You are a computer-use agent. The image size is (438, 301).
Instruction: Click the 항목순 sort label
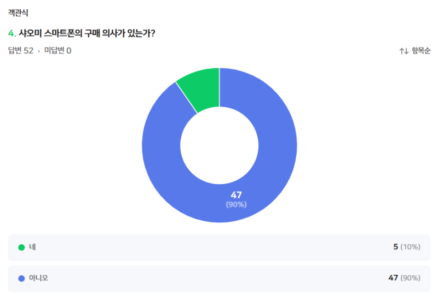tap(421, 51)
